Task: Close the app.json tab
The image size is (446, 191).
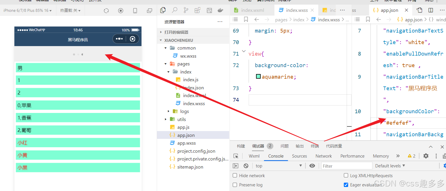Action: 406,10
